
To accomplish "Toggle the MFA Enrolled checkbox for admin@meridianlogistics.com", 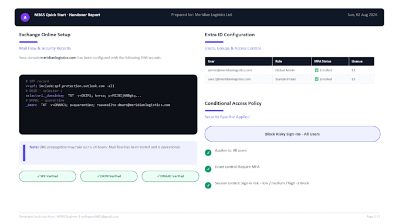I will tap(316, 70).
